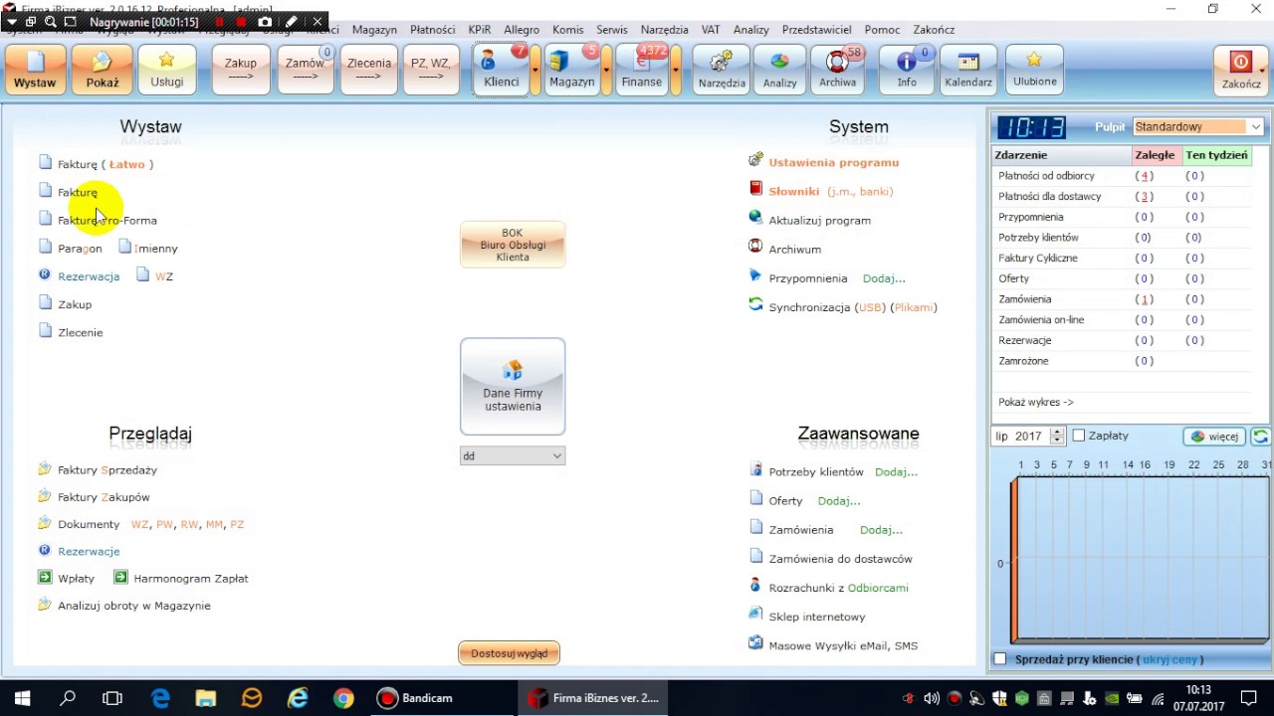The height and width of the screenshot is (716, 1274).
Task: Select the Bandicam pencil draw tool
Action: tap(291, 21)
